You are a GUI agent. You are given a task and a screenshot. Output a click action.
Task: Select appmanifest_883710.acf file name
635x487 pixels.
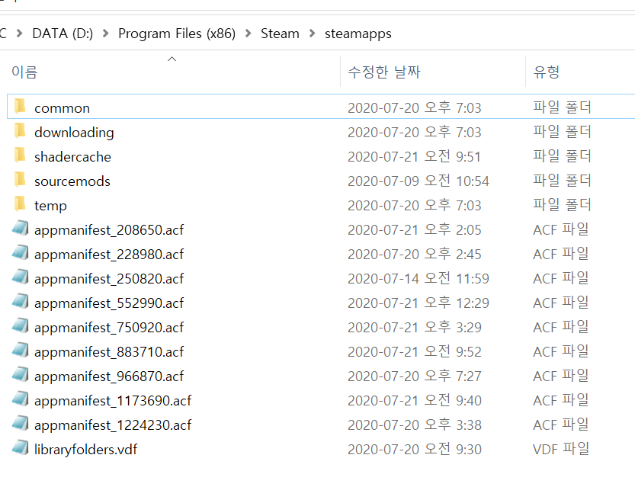pyautogui.click(x=109, y=352)
